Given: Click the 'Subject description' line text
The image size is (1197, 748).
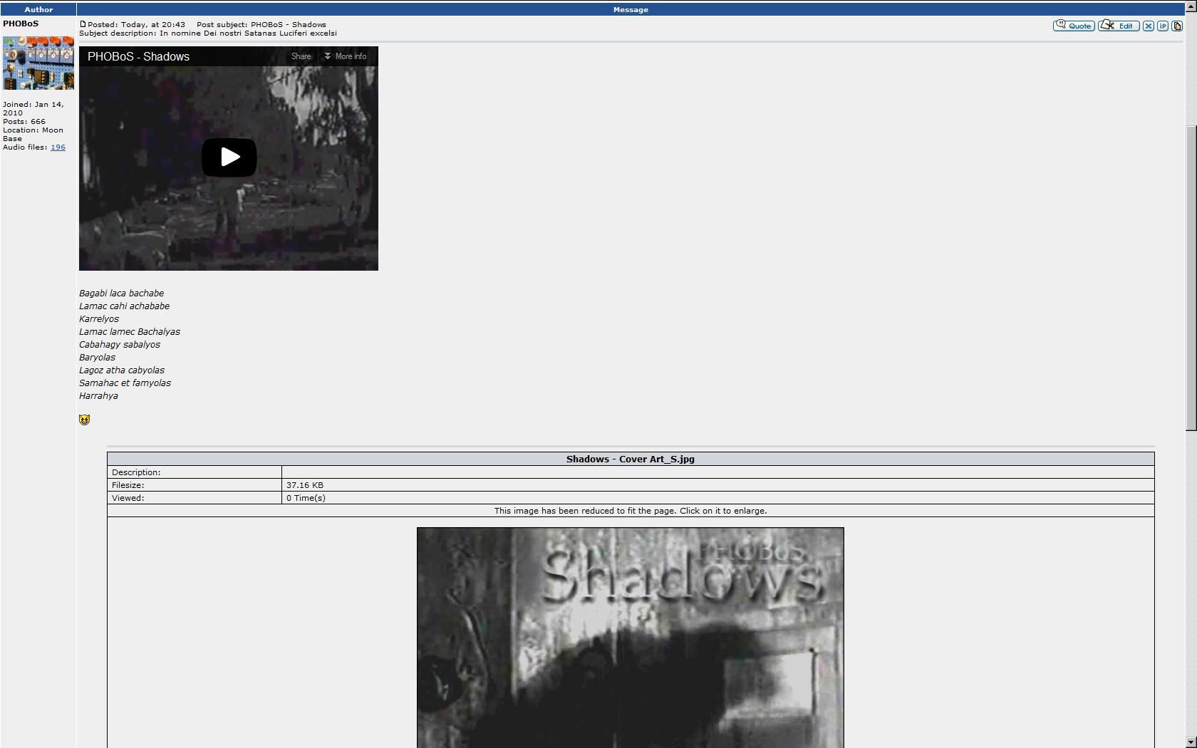Looking at the screenshot, I should [x=208, y=33].
